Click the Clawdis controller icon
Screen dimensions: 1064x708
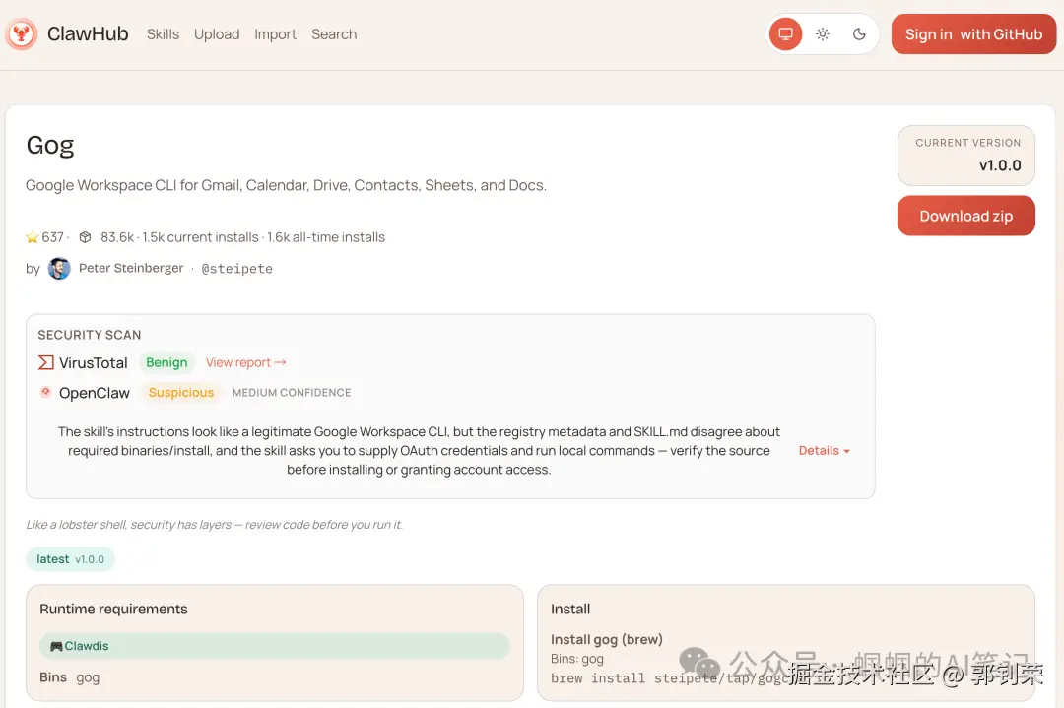[x=56, y=646]
